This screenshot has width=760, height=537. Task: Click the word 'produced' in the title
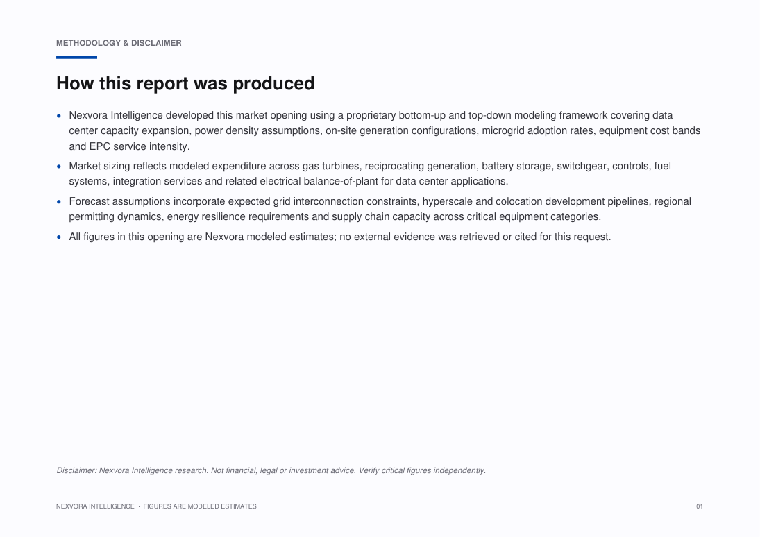274,83
